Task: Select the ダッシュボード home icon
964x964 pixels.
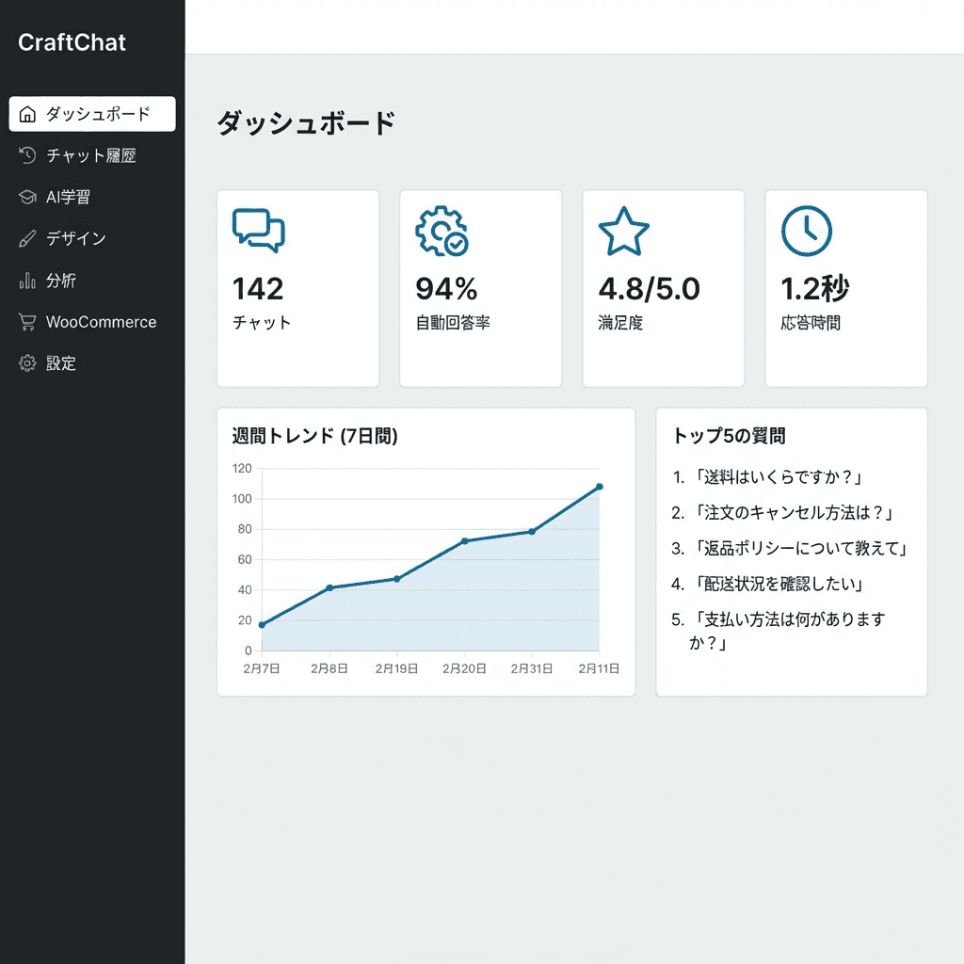Action: 26,113
